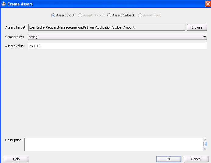Select the Assert Fault radio button

click(x=140, y=15)
